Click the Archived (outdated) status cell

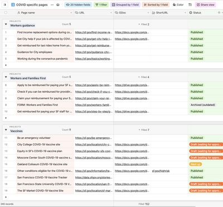[x=205, y=105]
